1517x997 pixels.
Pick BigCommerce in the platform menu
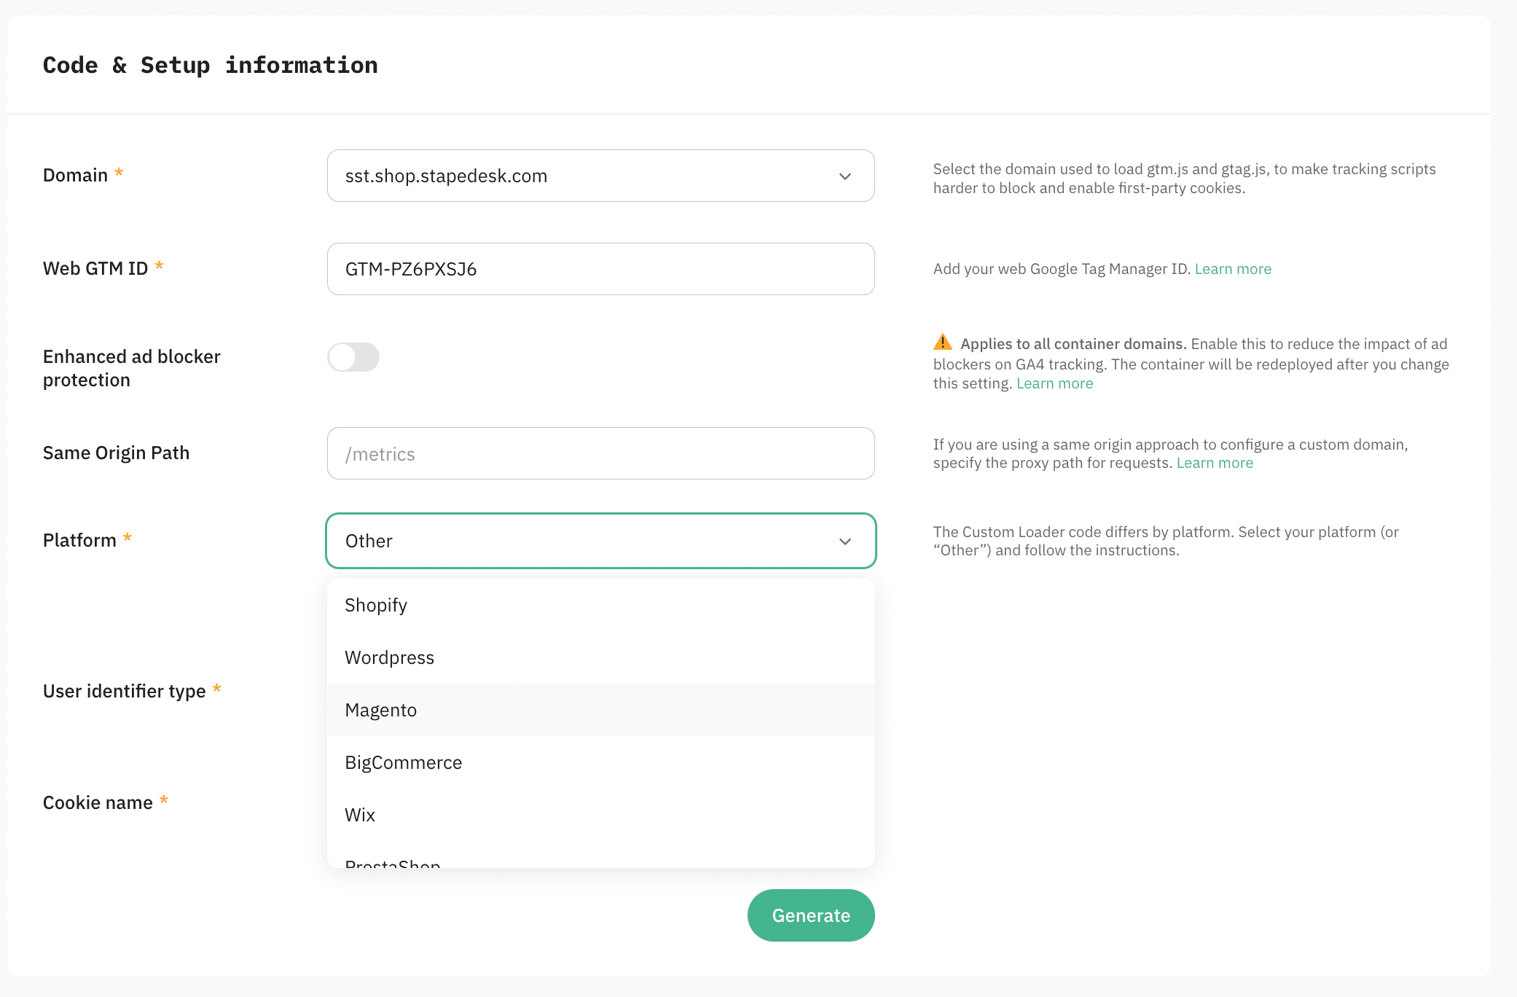click(403, 762)
